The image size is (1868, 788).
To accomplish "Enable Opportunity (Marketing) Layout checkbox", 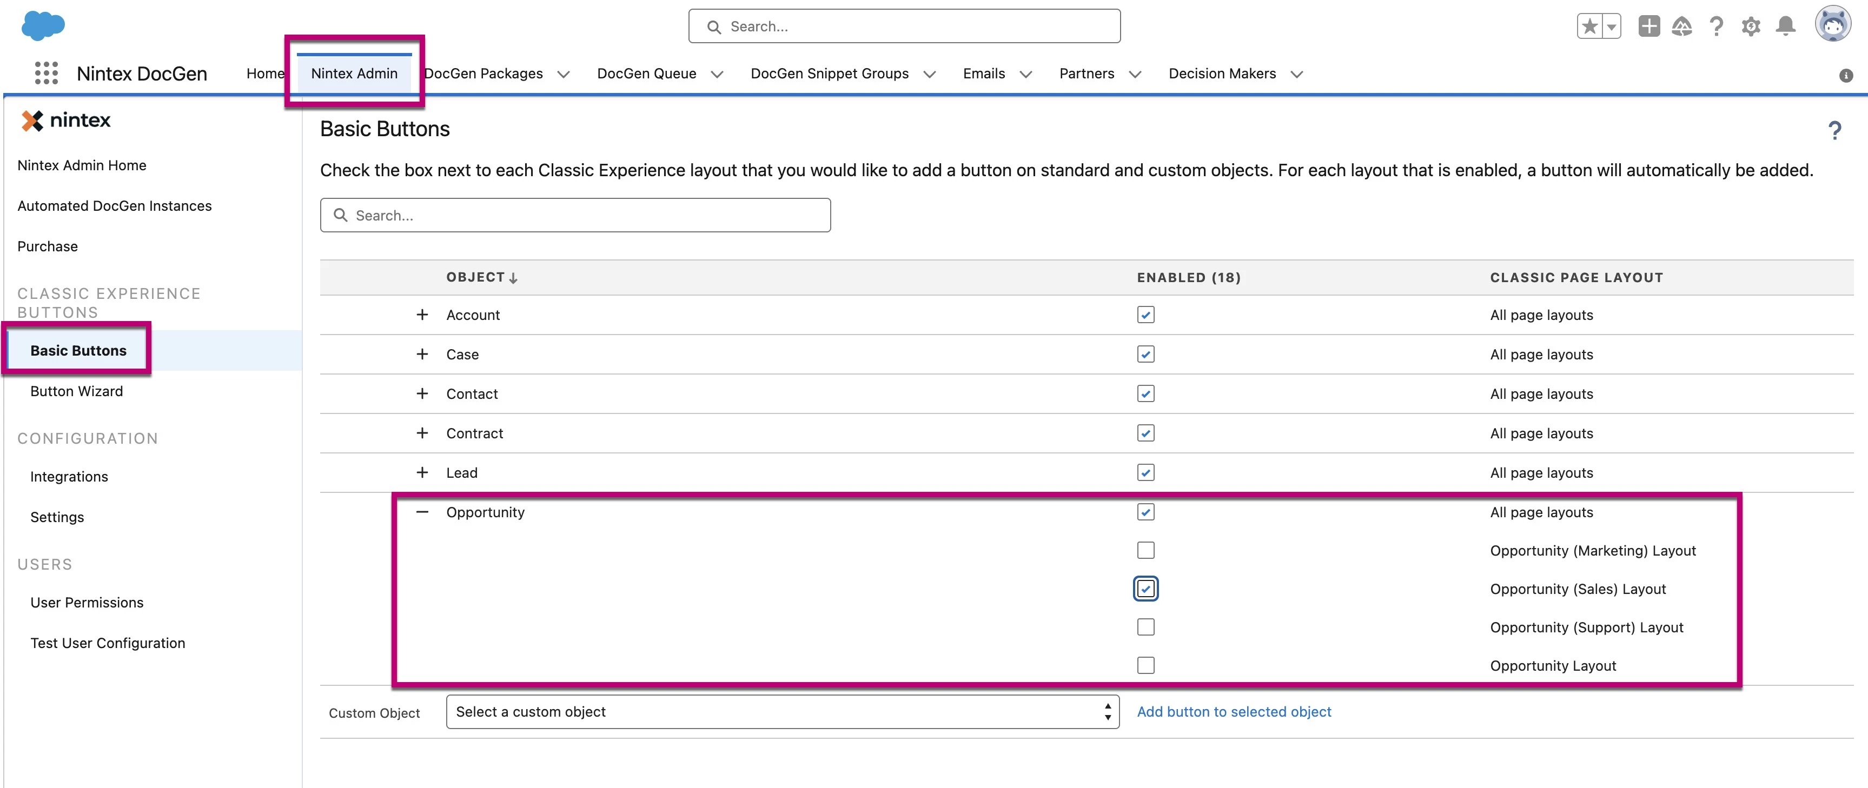I will [x=1145, y=551].
